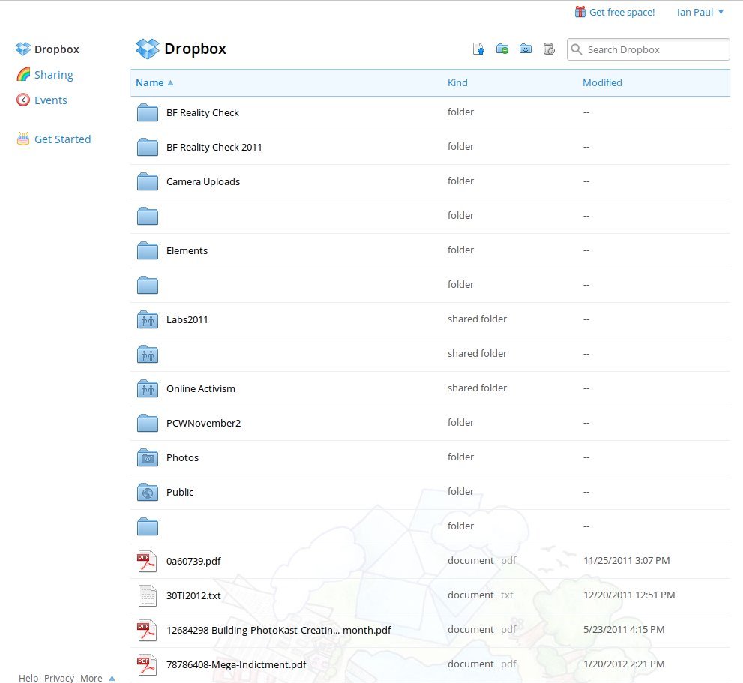Open the Events page link

coord(51,100)
